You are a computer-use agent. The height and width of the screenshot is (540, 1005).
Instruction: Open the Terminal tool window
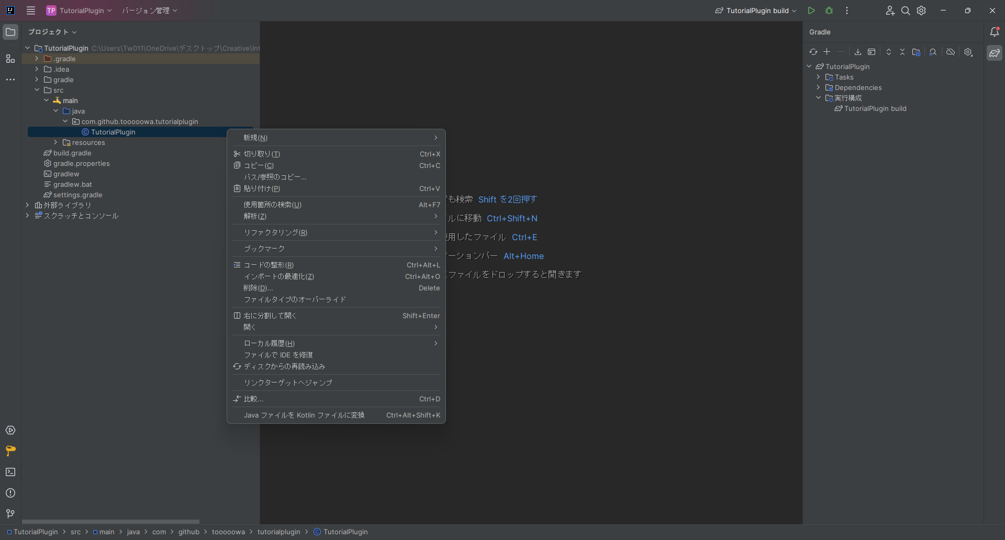(10, 472)
